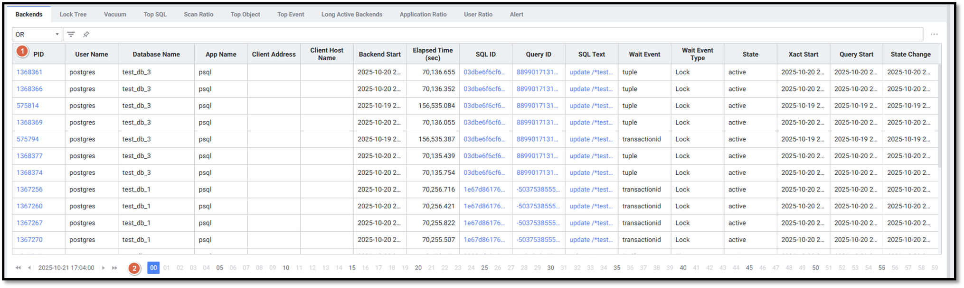Viewport: 964px width, 288px height.
Task: Jump to last timestamp with double-right arrow
Action: (x=114, y=268)
